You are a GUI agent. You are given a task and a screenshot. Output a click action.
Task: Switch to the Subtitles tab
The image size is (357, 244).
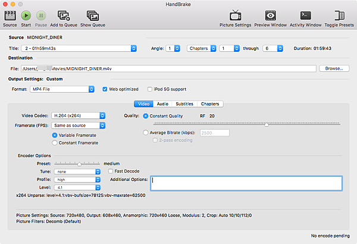point(184,104)
